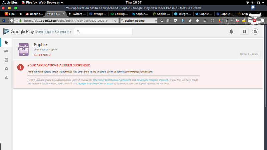Open Game services controller icon in sidebar
The width and height of the screenshot is (267, 150).
6,51
